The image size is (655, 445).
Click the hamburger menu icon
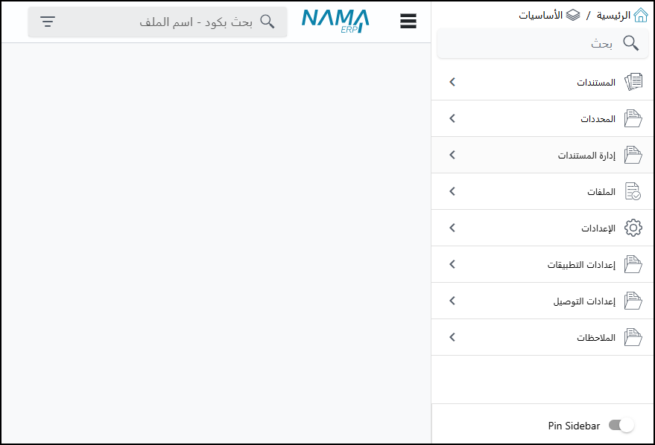408,22
